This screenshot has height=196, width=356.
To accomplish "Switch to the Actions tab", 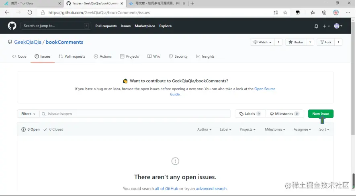I will pos(103,57).
